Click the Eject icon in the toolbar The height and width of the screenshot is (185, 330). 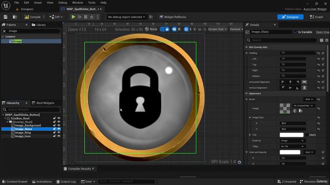(92, 17)
